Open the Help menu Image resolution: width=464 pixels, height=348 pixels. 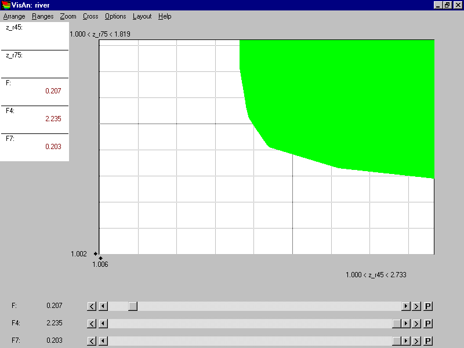click(x=165, y=16)
